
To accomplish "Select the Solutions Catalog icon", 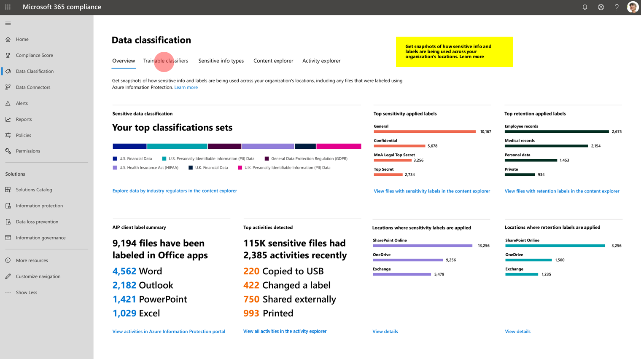I will pyautogui.click(x=8, y=190).
